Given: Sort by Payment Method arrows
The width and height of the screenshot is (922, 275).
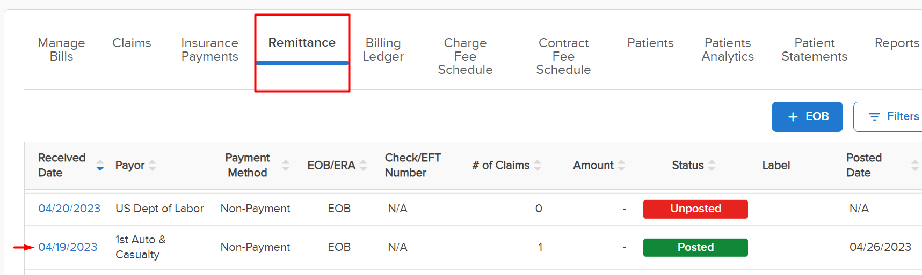Looking at the screenshot, I should point(286,166).
